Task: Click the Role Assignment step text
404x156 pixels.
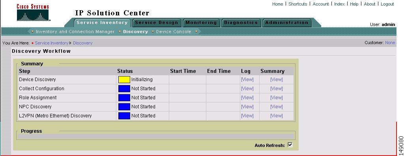Action: [38, 98]
